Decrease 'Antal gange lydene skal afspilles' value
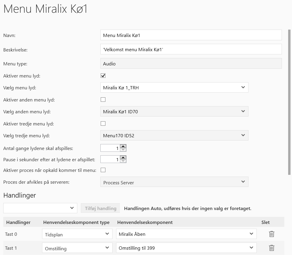The height and width of the screenshot is (255, 292). 123,150
